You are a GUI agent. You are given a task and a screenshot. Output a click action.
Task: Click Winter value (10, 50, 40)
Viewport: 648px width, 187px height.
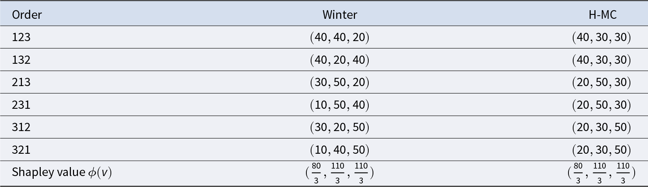tap(340, 105)
